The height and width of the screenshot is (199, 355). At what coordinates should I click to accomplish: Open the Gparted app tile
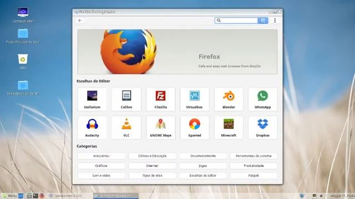pos(195,128)
